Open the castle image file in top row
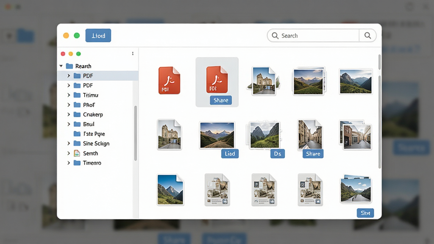Image resolution: width=434 pixels, height=244 pixels. click(x=264, y=81)
